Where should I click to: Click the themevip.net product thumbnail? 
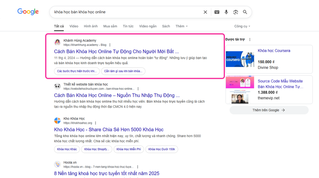tap(240, 90)
